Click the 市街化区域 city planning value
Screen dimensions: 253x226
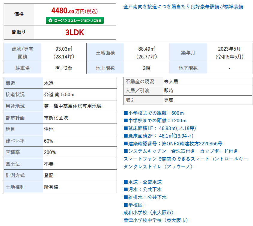pyautogui.click(x=56, y=118)
